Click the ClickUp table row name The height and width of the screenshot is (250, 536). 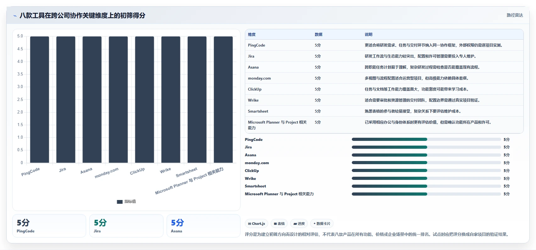click(x=255, y=89)
